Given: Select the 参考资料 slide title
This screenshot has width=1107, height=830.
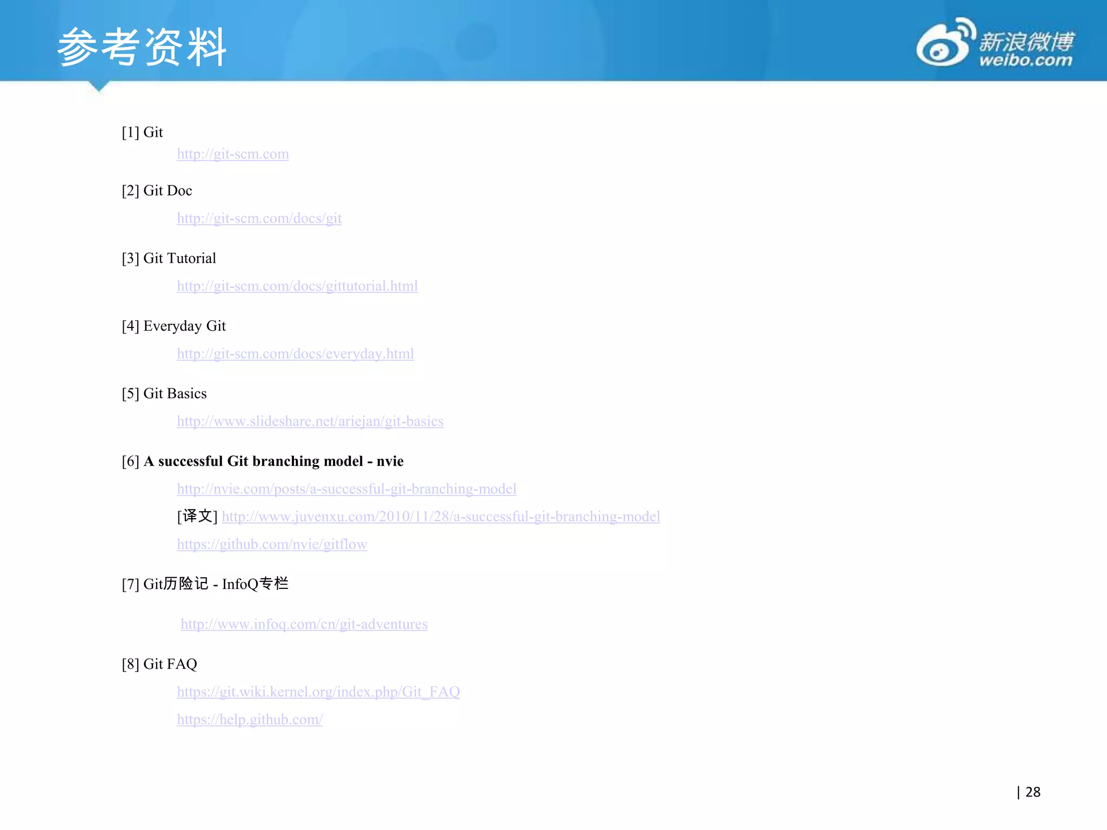Looking at the screenshot, I should pos(142,48).
